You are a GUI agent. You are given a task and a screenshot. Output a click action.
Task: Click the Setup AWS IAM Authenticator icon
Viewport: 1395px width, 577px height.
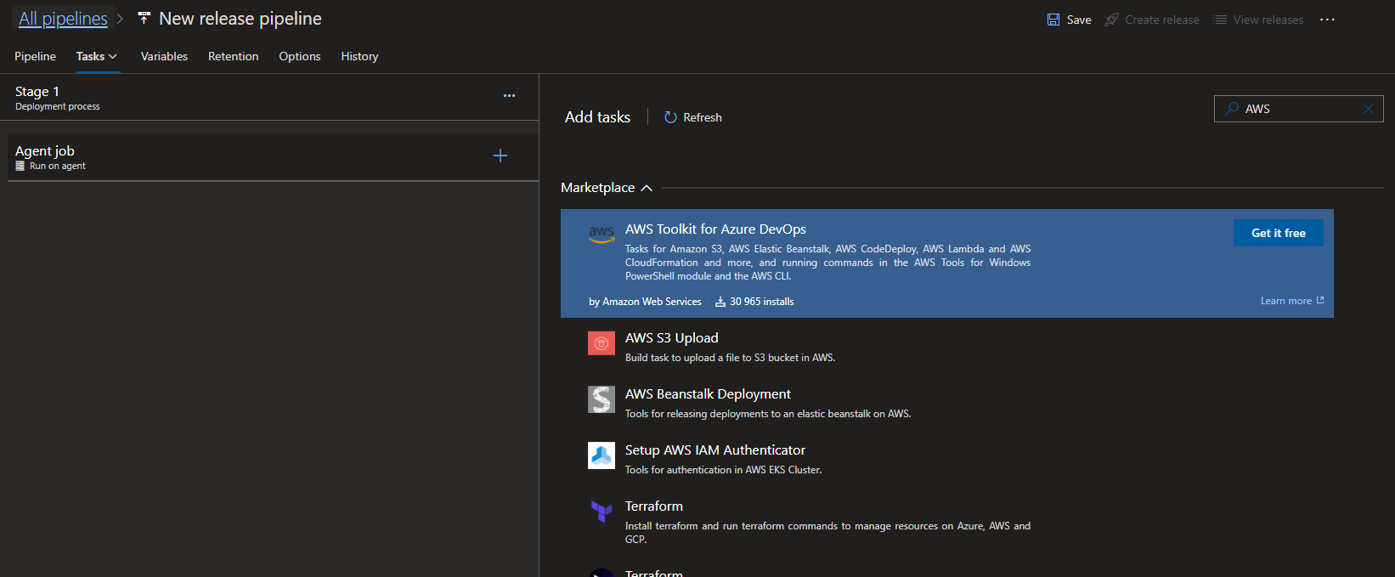[601, 455]
